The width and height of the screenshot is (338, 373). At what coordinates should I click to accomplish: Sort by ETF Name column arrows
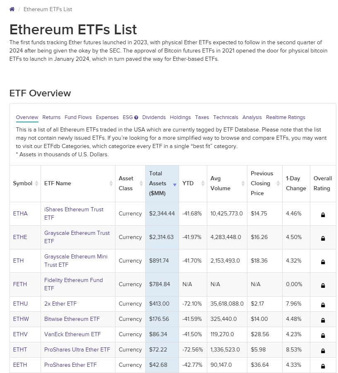click(x=111, y=184)
